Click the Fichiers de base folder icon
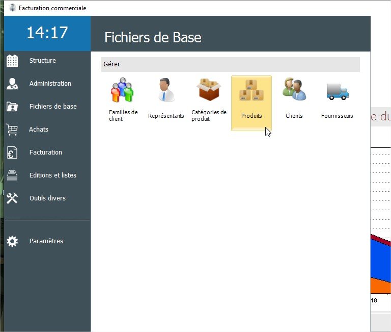The width and height of the screenshot is (391, 332). [x=12, y=107]
